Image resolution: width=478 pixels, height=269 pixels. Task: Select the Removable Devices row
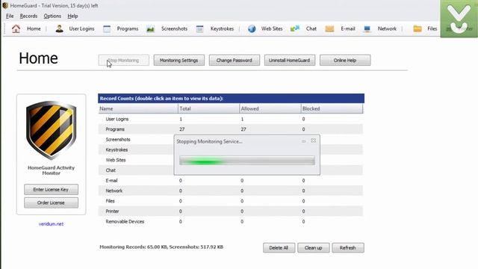(x=231, y=221)
